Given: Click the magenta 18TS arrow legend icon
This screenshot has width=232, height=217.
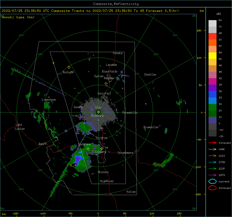Looking at the screenshot, I should pyautogui.click(x=212, y=175).
